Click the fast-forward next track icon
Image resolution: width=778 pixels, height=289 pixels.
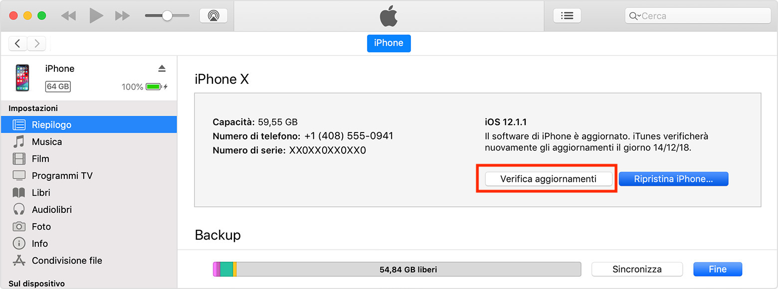[122, 16]
